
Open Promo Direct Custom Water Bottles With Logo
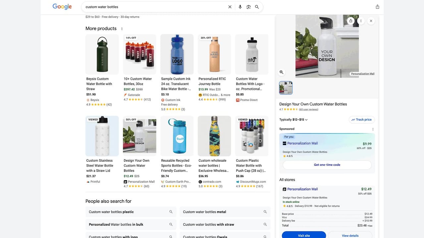tap(252, 68)
